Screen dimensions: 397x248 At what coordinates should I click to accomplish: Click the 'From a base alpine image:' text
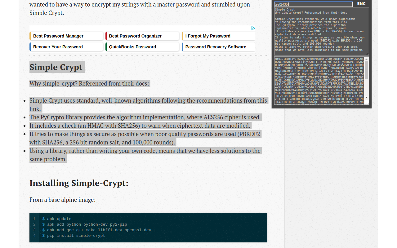[62, 200]
